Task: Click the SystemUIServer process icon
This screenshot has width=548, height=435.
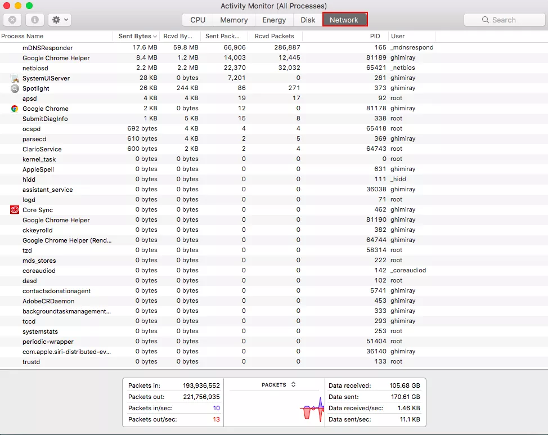Action: click(x=15, y=78)
